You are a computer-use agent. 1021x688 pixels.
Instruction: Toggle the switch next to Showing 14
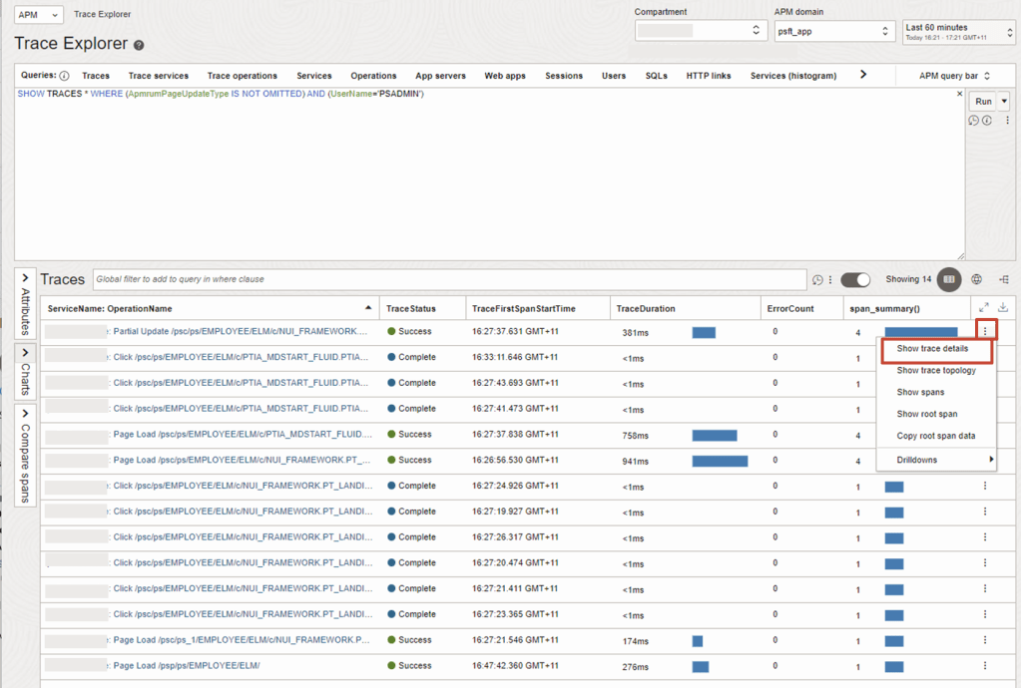[x=855, y=280]
